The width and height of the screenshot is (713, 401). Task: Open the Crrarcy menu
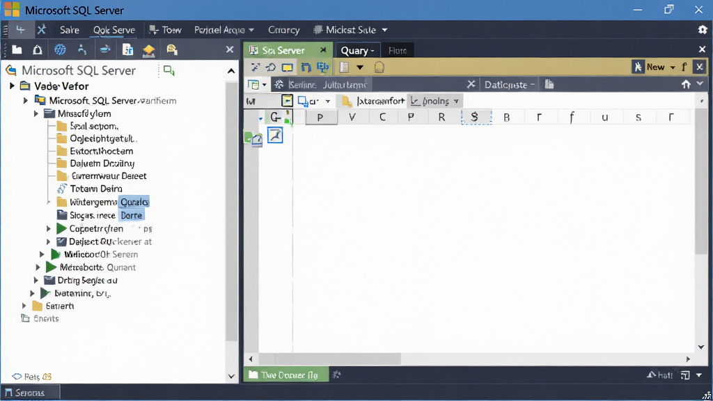(284, 30)
